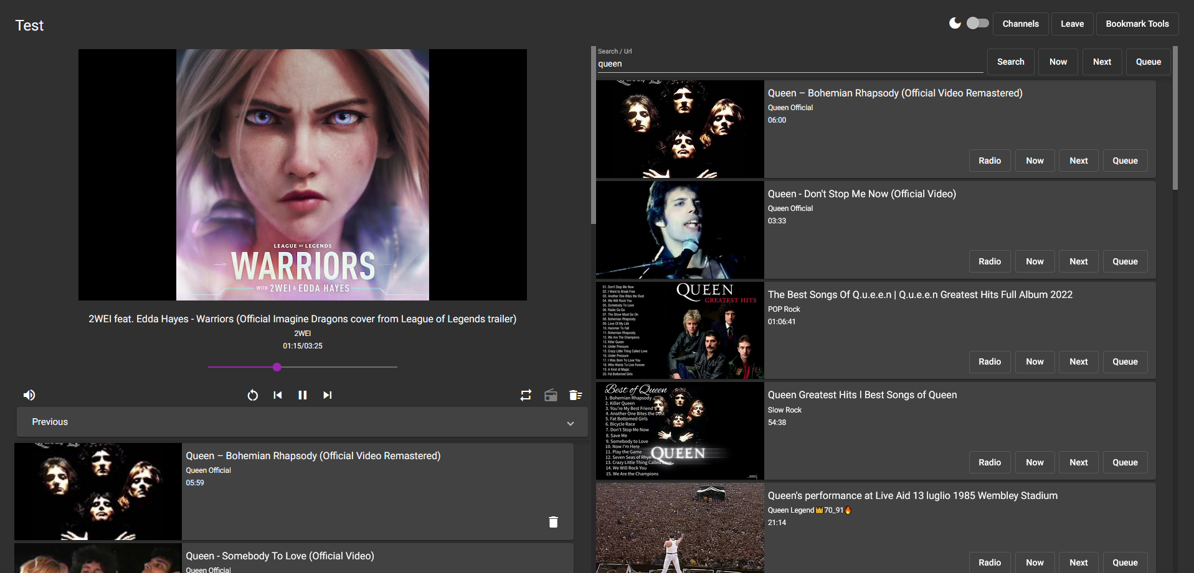This screenshot has height=573, width=1194.
Task: Click Queen Greatest Hits 2022 album thumbnail
Action: 680,330
